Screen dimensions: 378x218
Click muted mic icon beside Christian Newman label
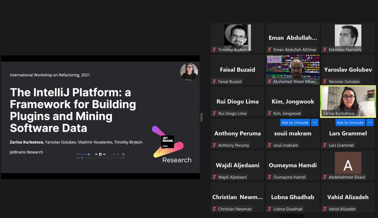(x=215, y=209)
